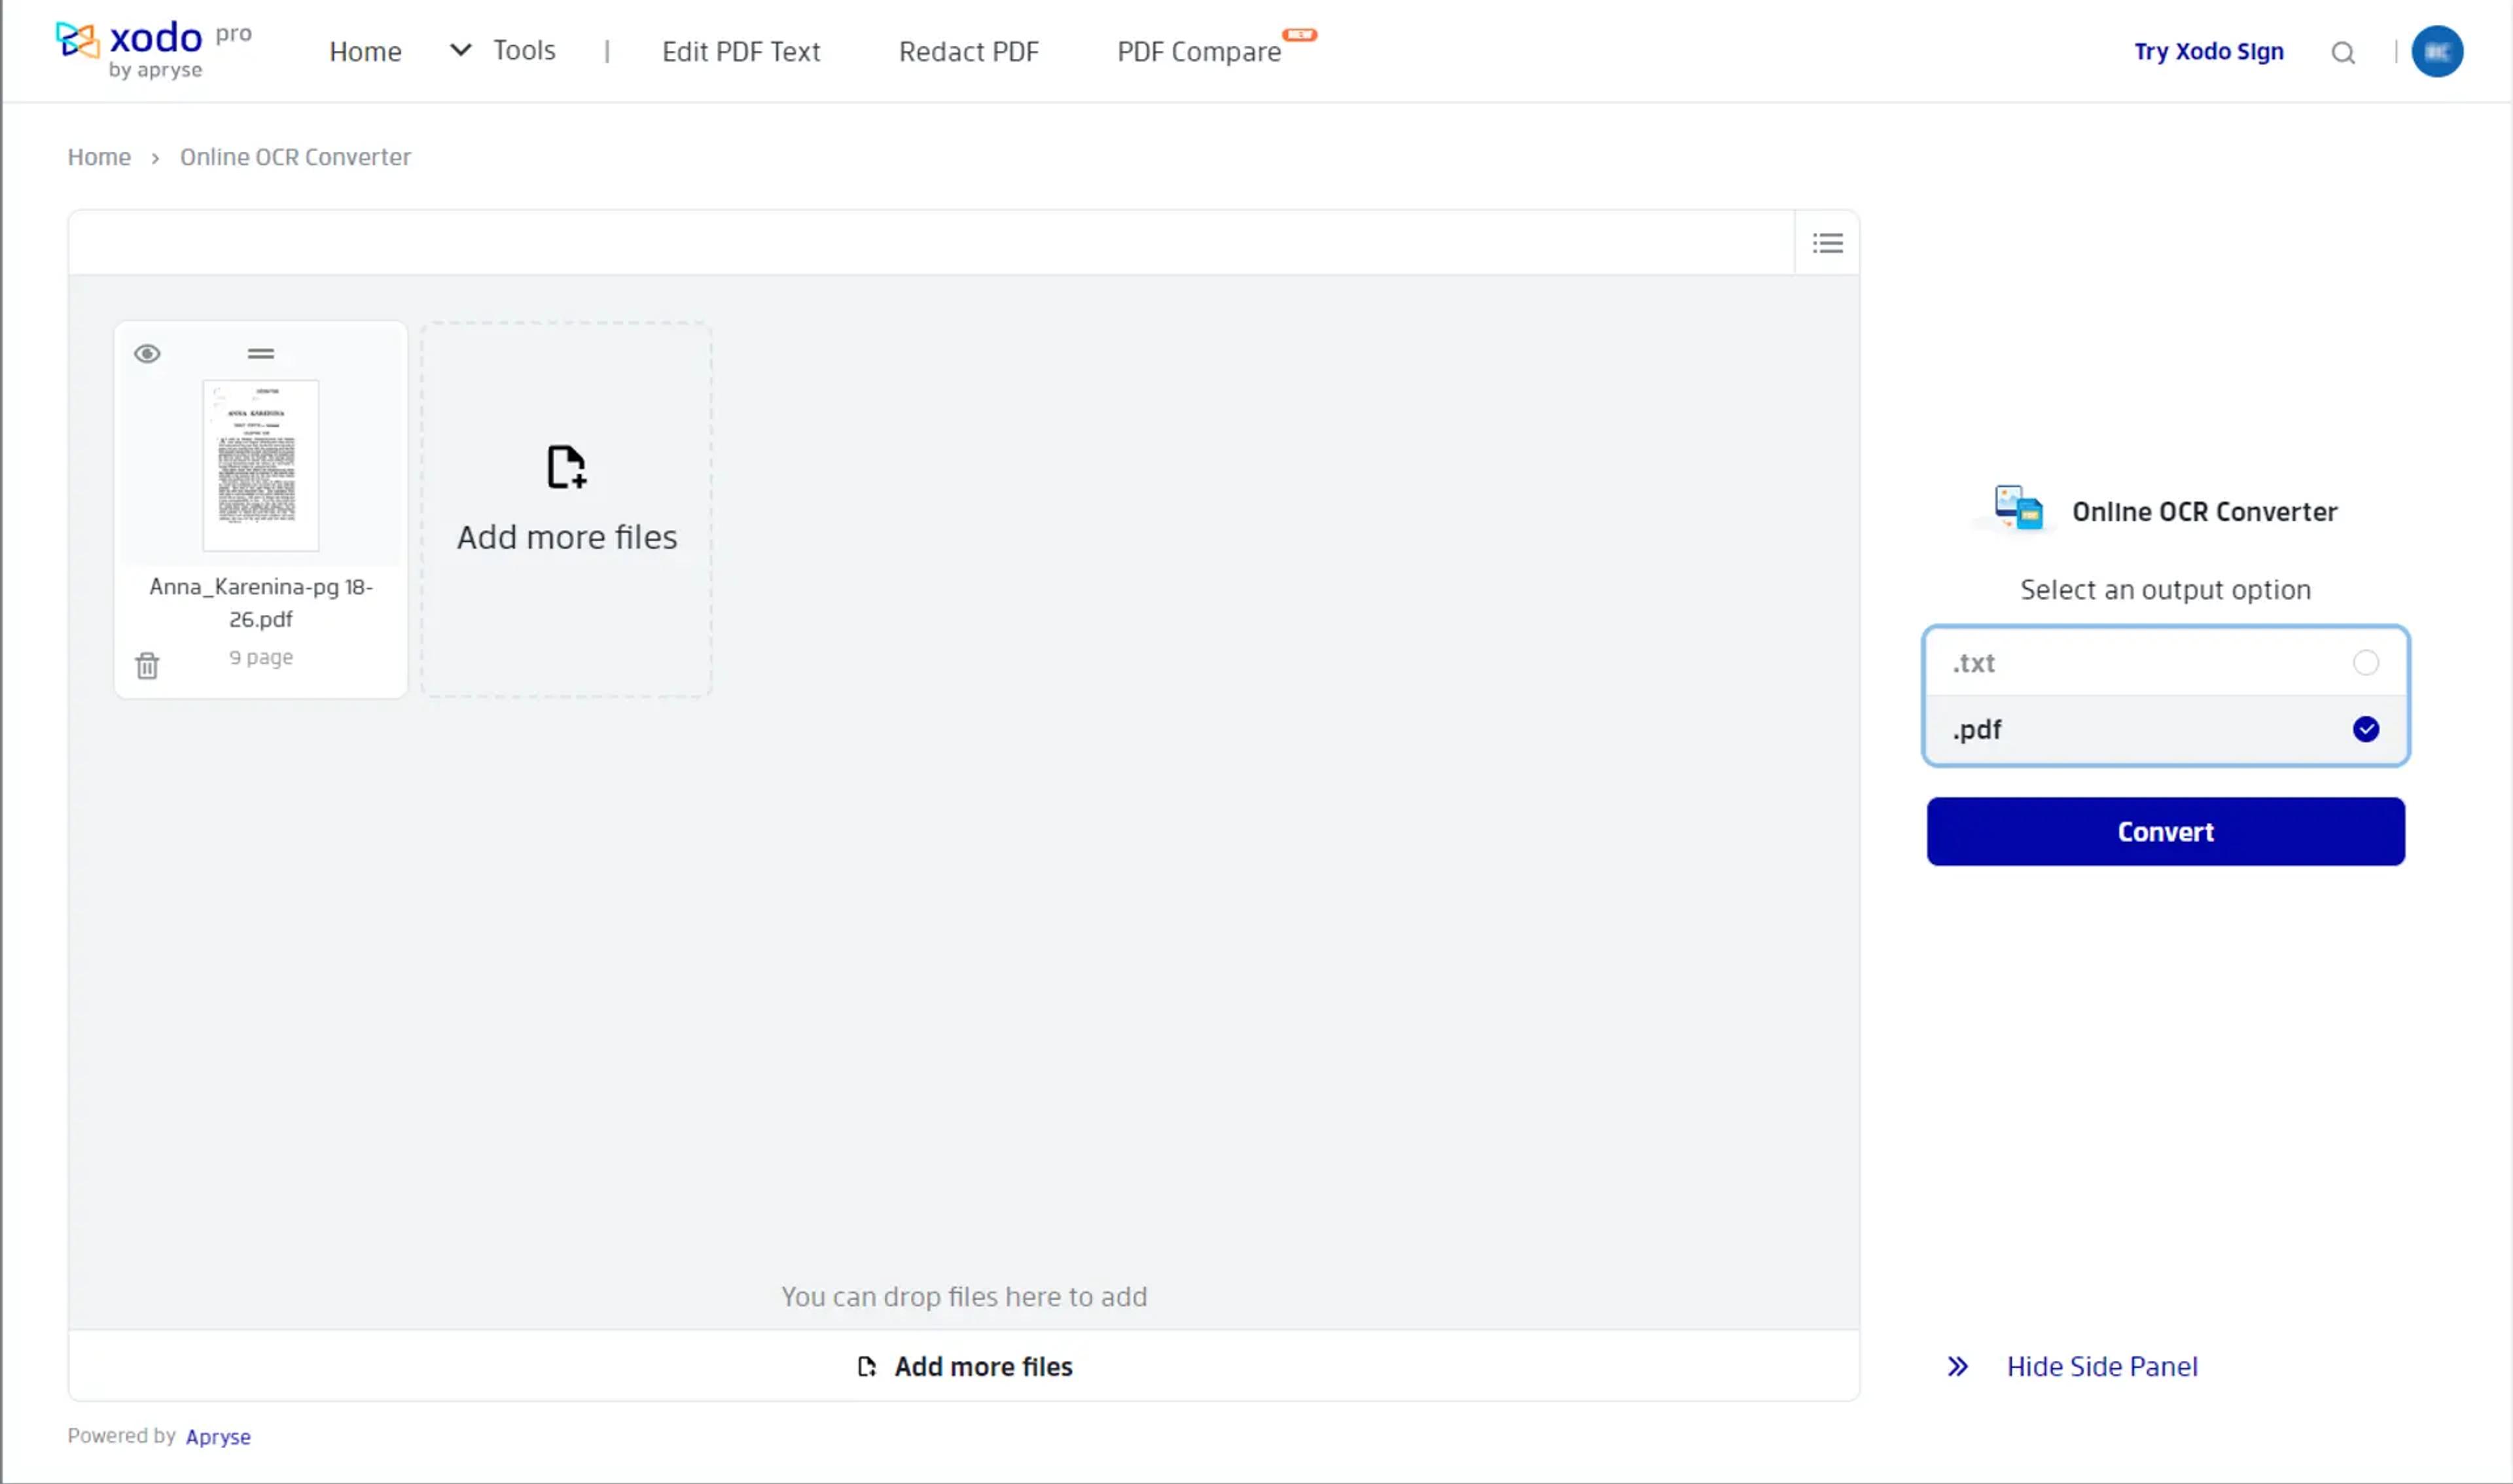Select the .pdf output radio option
Viewport: 2513px width, 1484px height.
[x=2365, y=730]
